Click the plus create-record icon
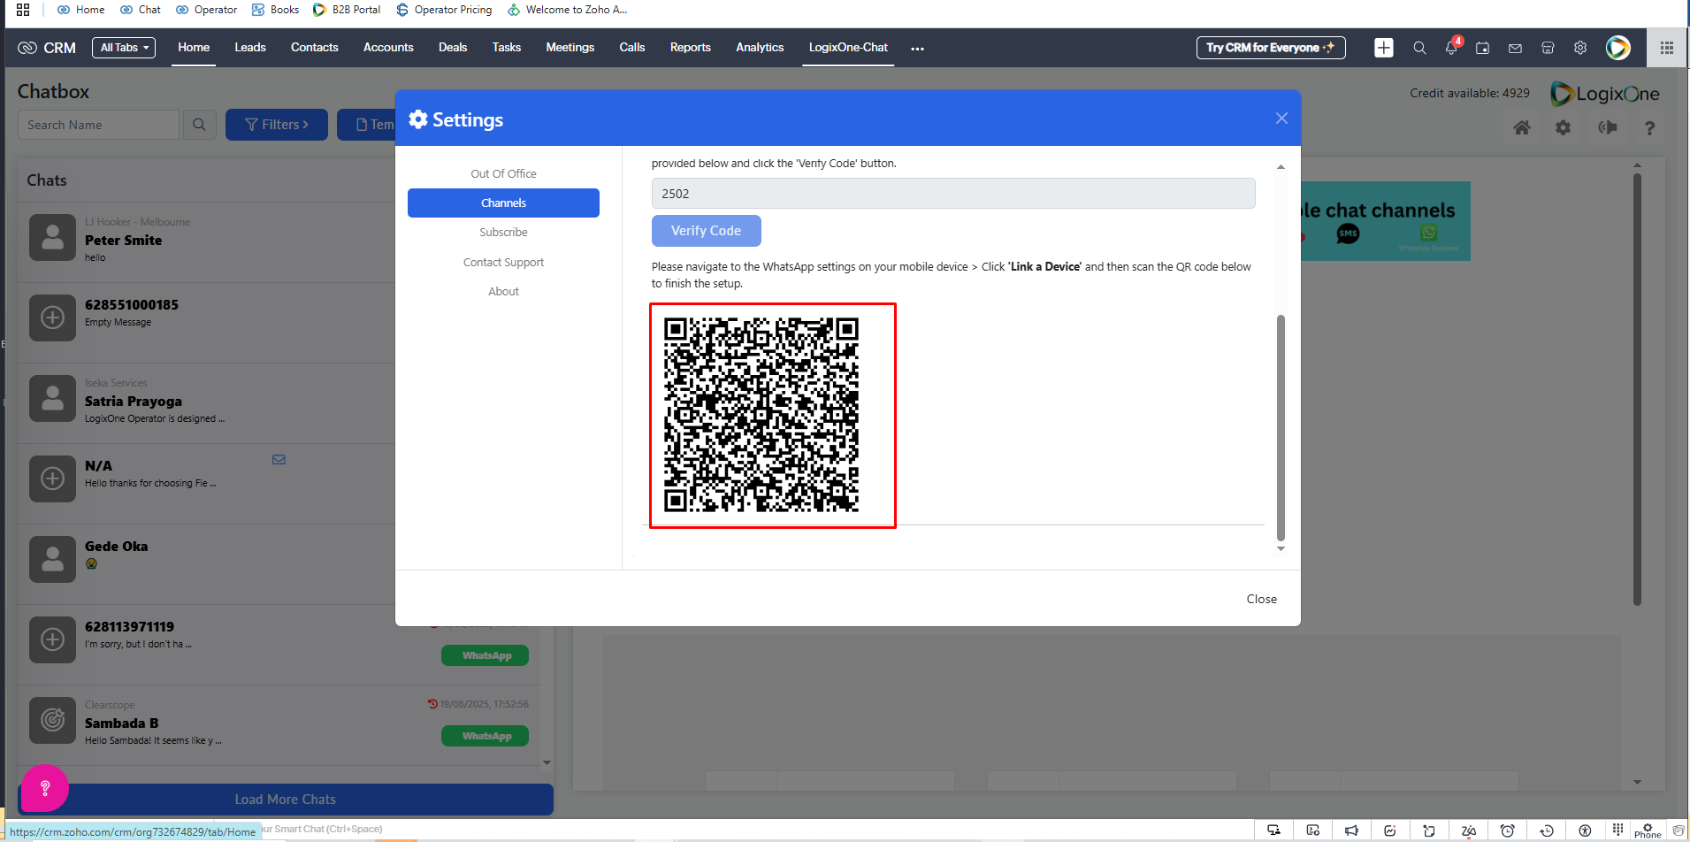1690x842 pixels. click(x=1384, y=48)
